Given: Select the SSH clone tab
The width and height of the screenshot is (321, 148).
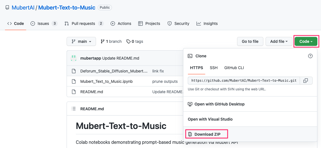Looking at the screenshot, I should point(214,68).
